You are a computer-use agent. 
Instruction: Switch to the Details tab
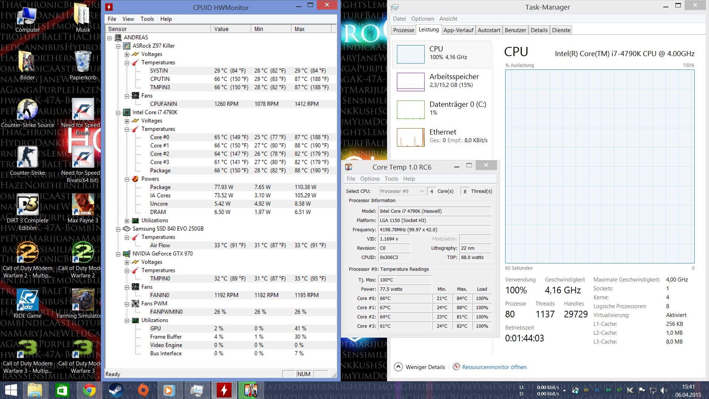[539, 30]
